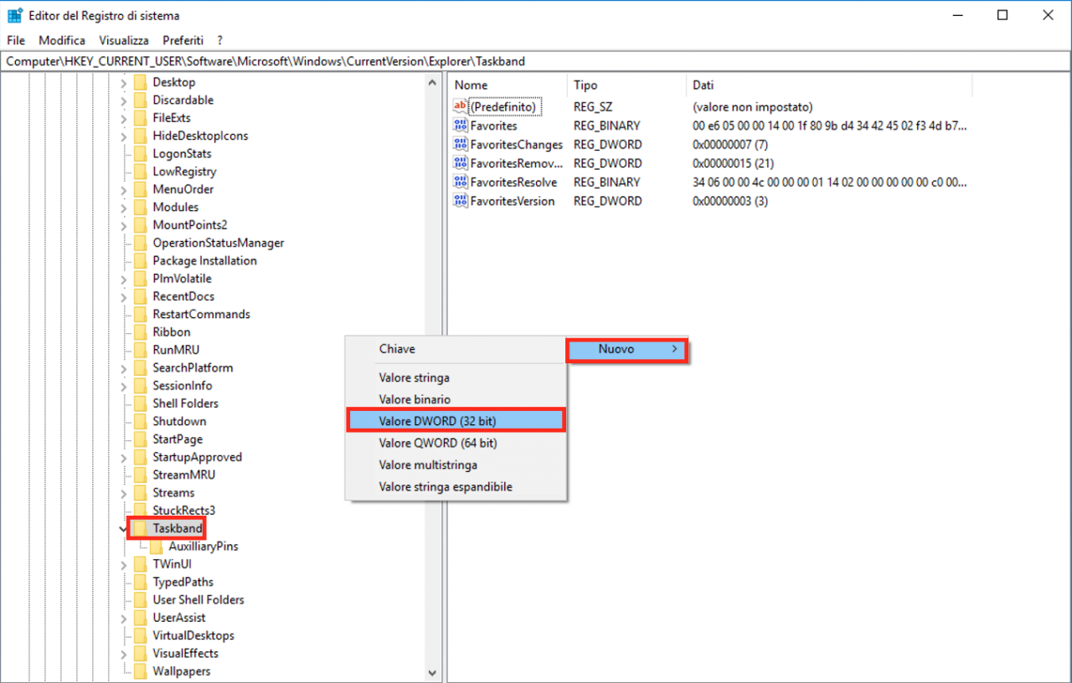
Task: Click the RunMRU folder icon
Action: pyautogui.click(x=140, y=350)
